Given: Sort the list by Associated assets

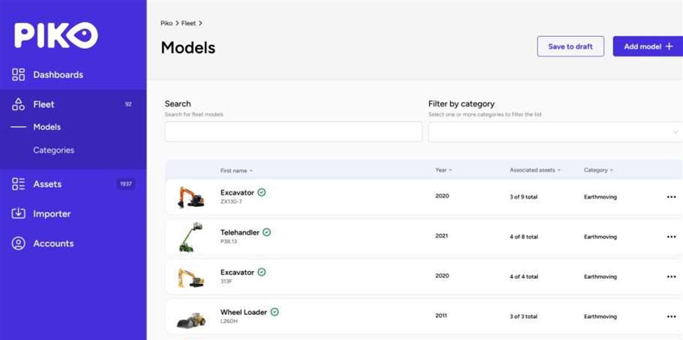Looking at the screenshot, I should (533, 169).
